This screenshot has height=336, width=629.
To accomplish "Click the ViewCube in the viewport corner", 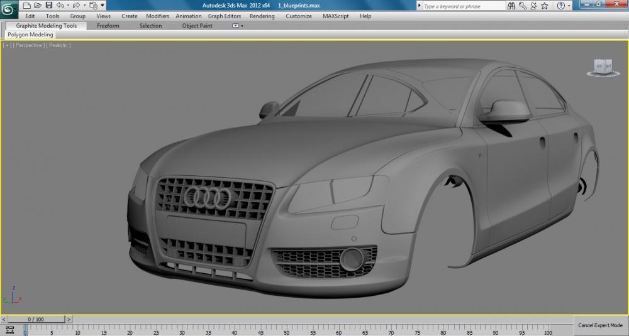I will point(603,67).
